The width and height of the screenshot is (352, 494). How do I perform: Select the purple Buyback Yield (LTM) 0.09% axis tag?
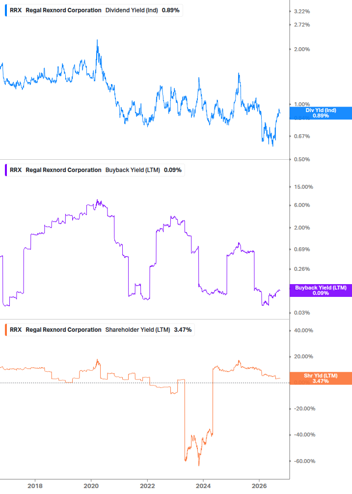[321, 291]
